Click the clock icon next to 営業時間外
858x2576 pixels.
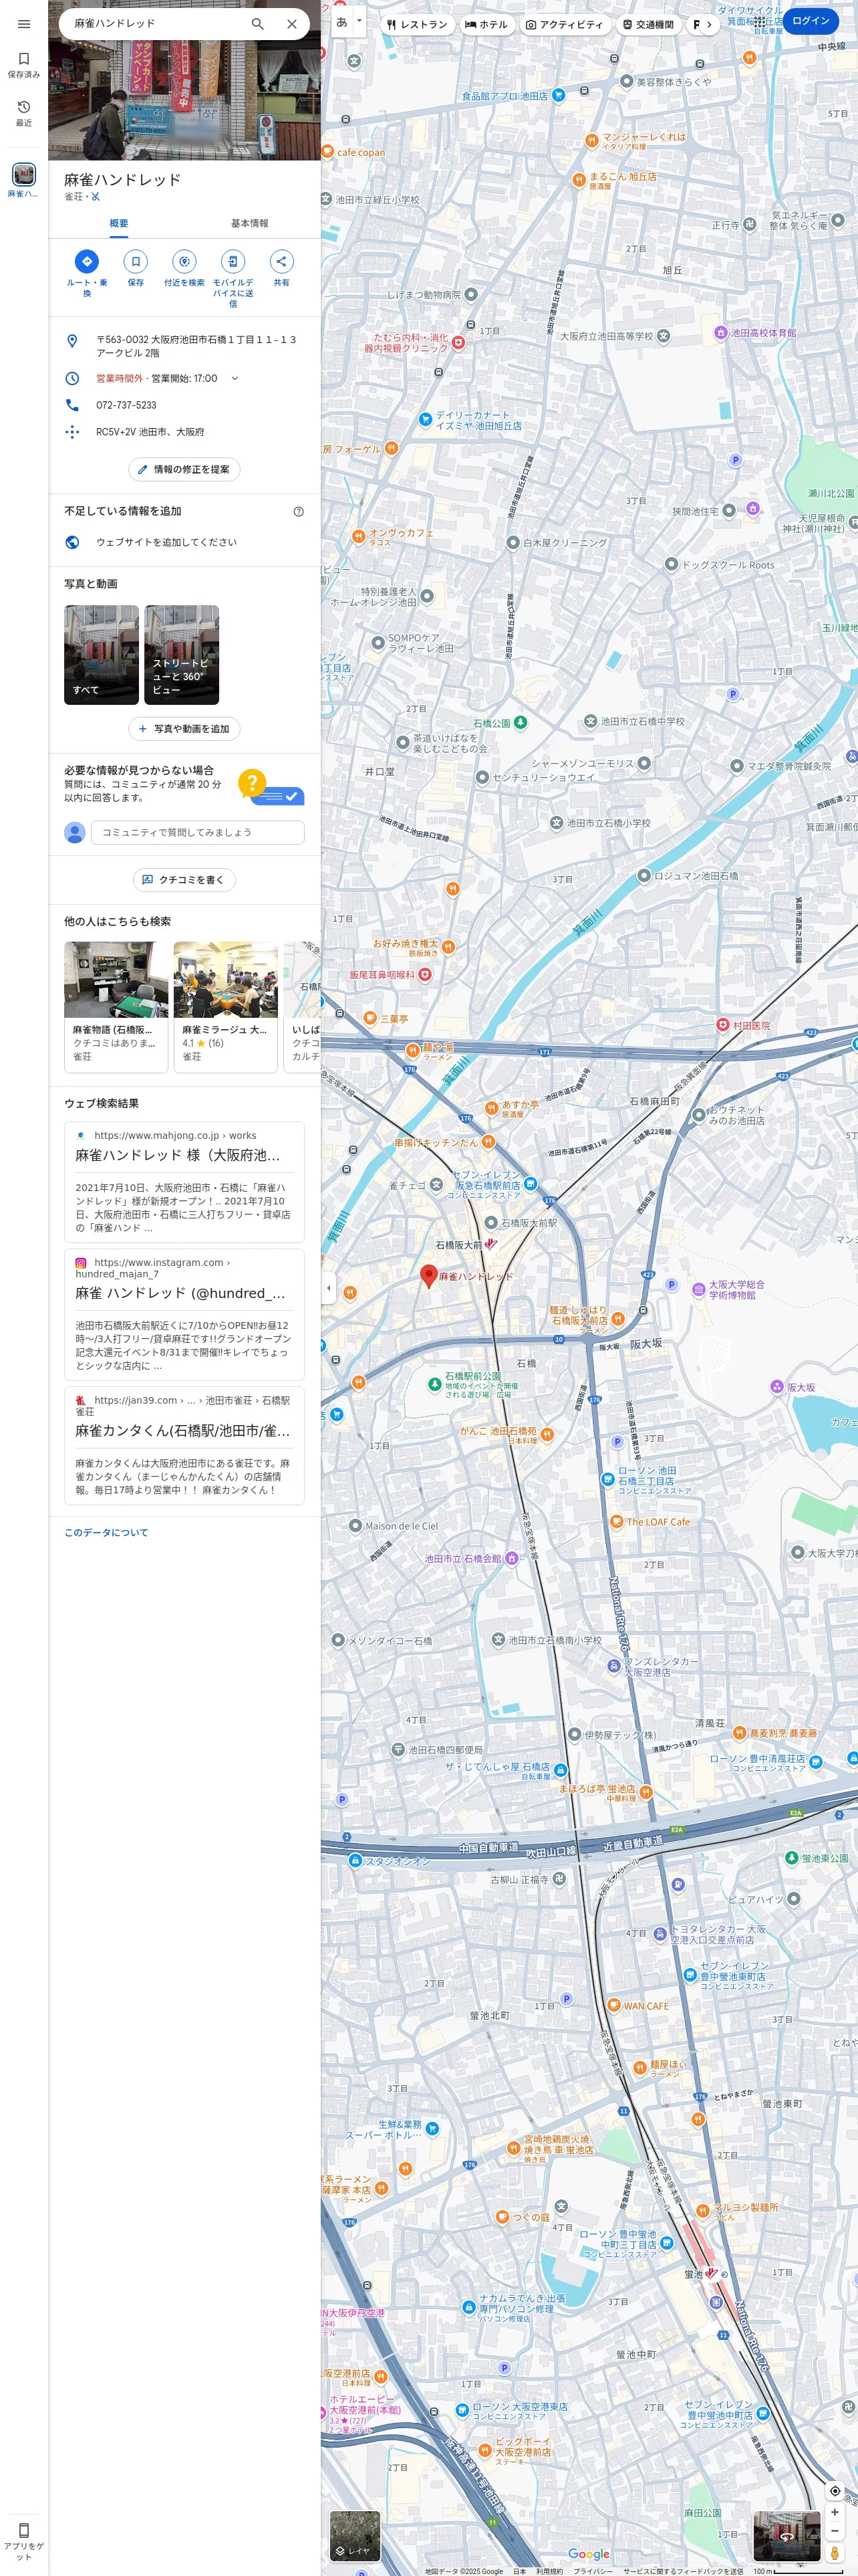pyautogui.click(x=72, y=378)
